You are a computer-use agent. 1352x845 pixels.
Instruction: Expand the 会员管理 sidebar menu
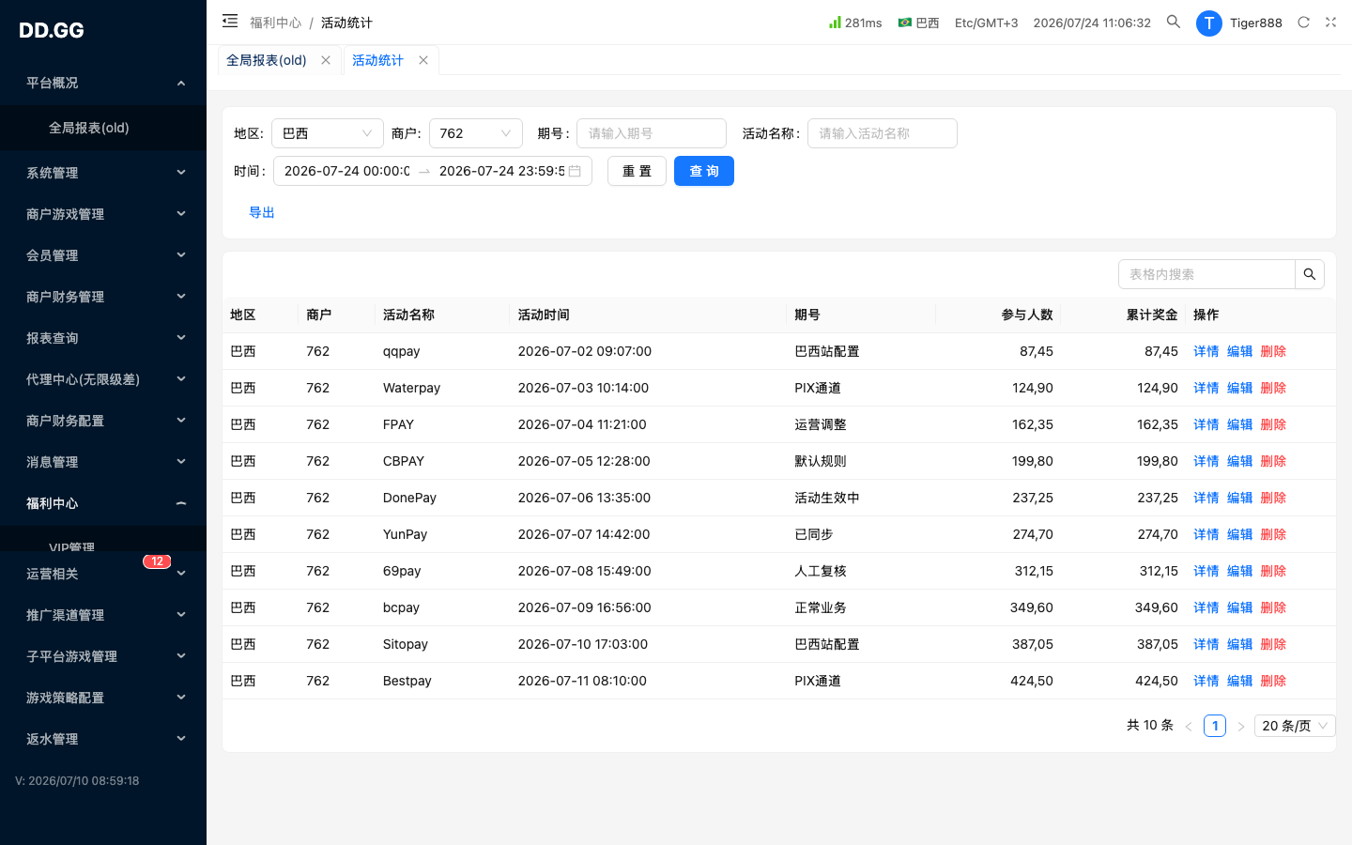[103, 255]
